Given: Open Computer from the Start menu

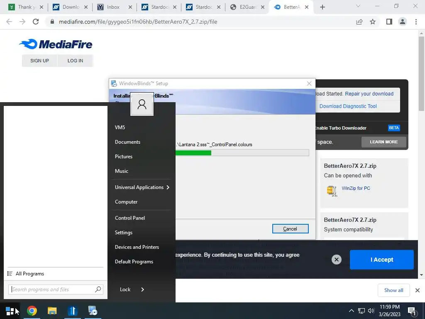Looking at the screenshot, I should tap(126, 202).
